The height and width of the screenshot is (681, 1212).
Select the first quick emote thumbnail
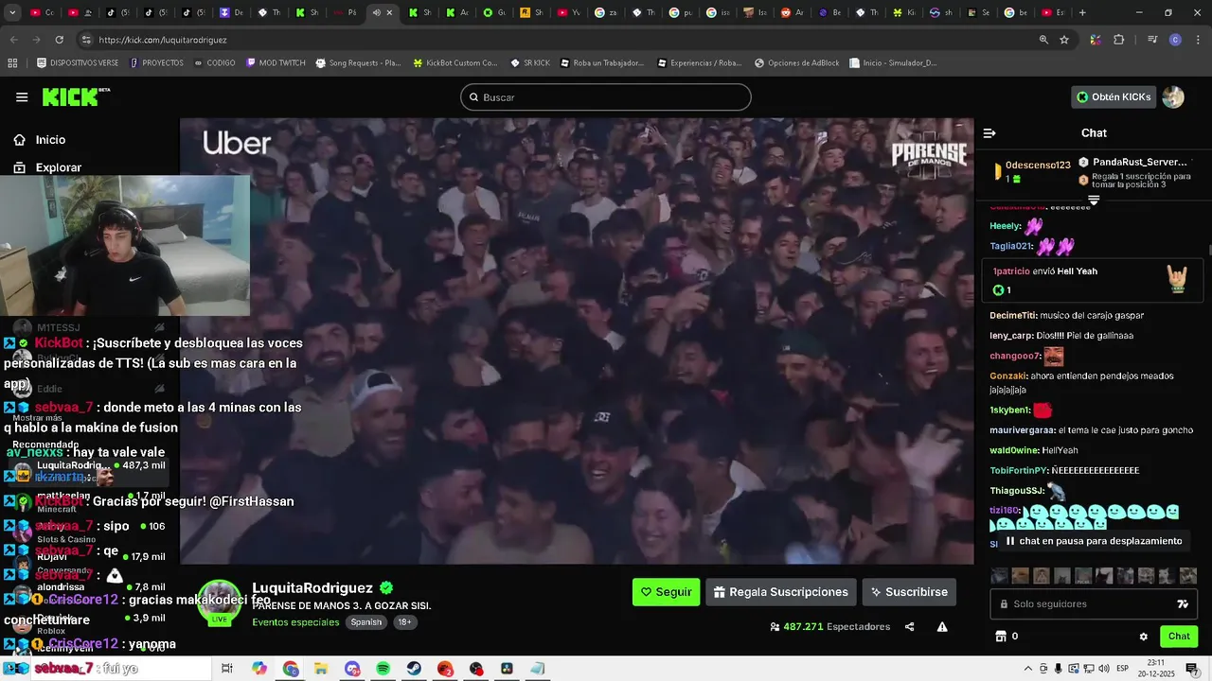point(999,576)
